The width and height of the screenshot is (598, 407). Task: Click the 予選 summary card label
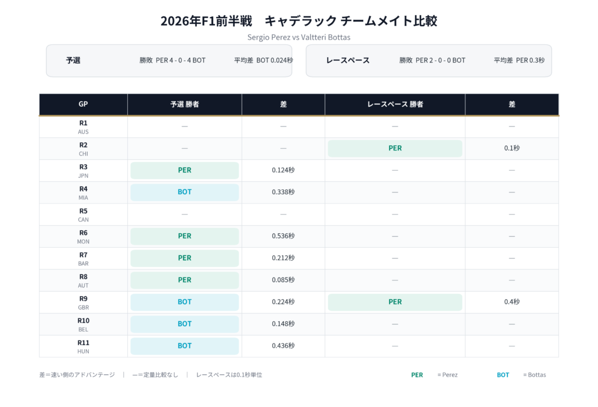[x=73, y=60]
